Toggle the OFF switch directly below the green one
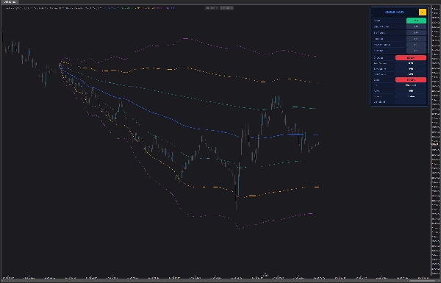 (x=416, y=26)
